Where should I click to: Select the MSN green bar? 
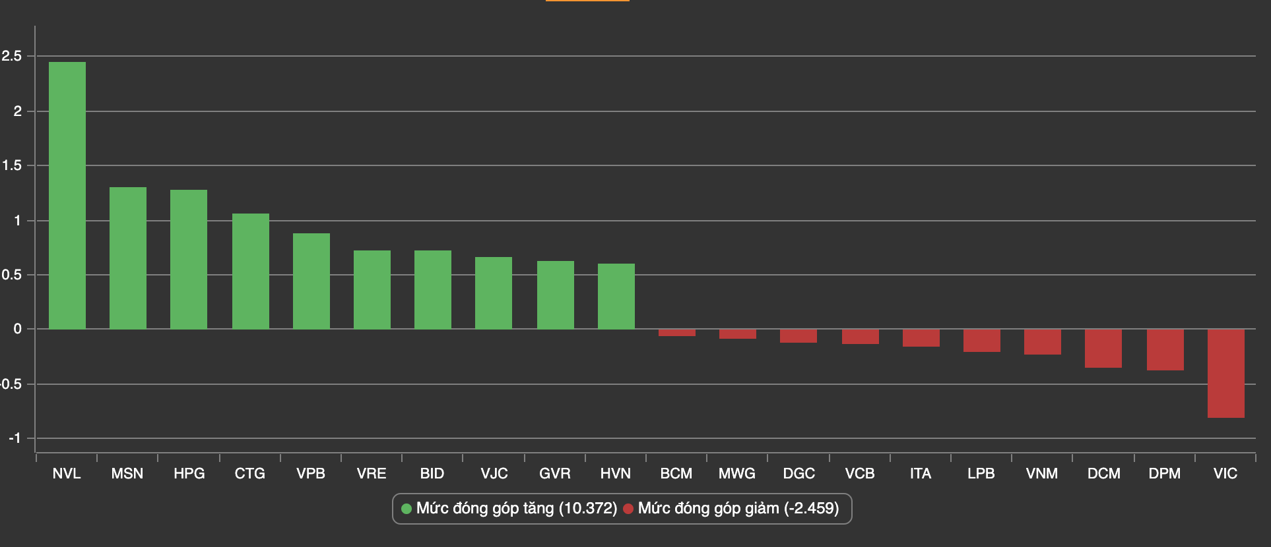coord(128,258)
